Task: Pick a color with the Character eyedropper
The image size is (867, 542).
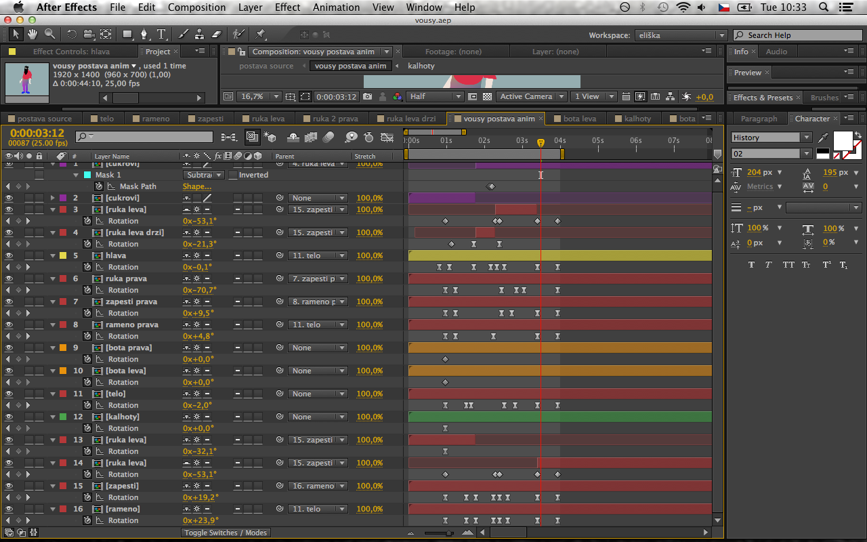Action: [824, 138]
